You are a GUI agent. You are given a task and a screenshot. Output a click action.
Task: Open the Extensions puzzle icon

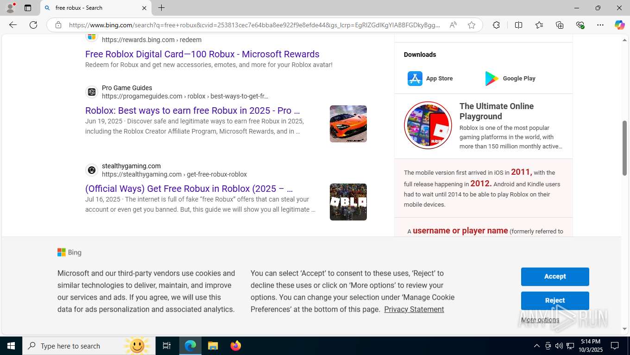(x=496, y=25)
